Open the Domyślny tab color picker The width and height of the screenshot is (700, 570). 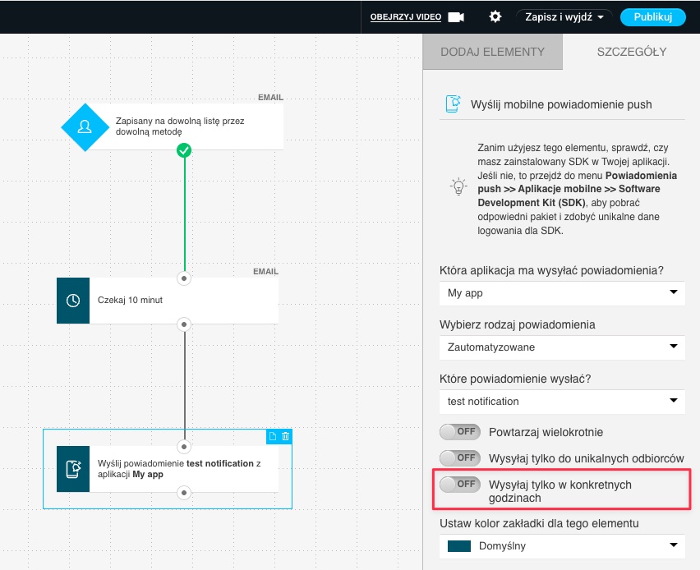562,545
